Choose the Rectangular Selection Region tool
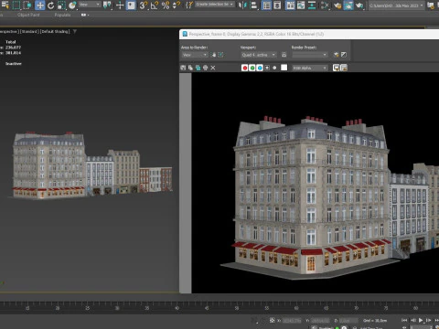 [x=16, y=5]
